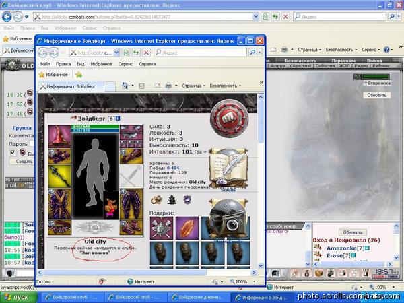Image resolution: width=404 pixels, height=303 pixels.
Task: Expand popup address bar dropdown arrow
Action: (x=116, y=53)
